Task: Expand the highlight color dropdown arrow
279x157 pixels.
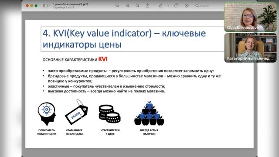Action: 168,6
